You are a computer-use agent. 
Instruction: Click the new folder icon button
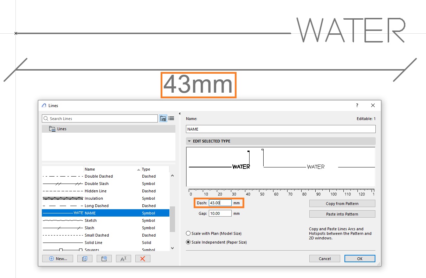click(x=104, y=259)
